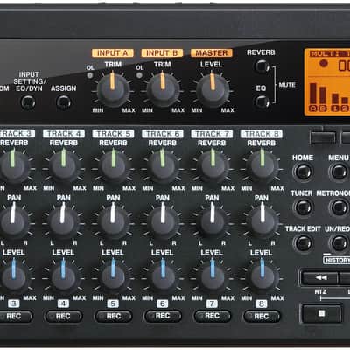This screenshot has width=350, height=350.
Task: Click the INPUT A TRIM knob
Action: pos(113,90)
